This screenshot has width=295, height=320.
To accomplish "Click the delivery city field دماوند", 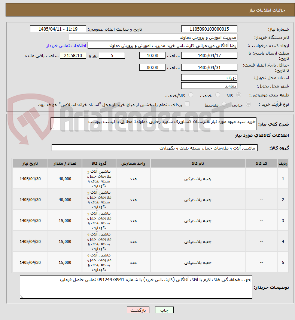I will pos(209,86).
